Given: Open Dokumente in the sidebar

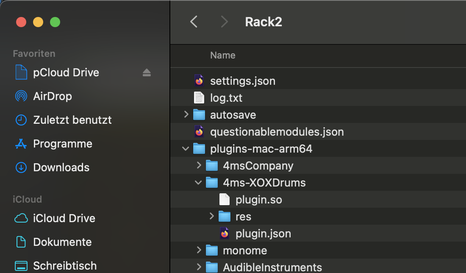Looking at the screenshot, I should (62, 242).
